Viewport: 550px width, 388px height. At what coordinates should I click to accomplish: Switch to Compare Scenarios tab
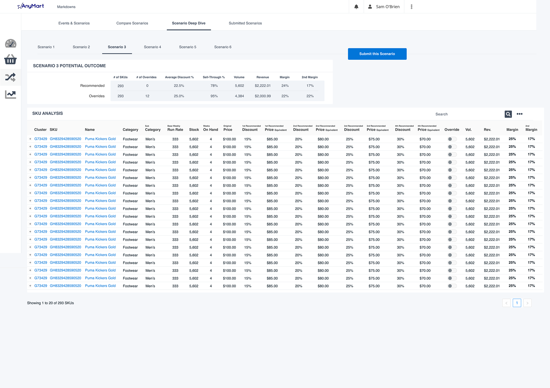click(132, 23)
